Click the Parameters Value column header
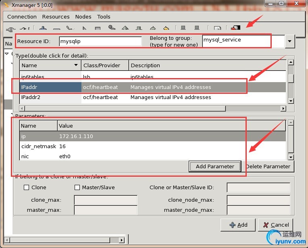The width and height of the screenshot is (308, 248). 172,126
